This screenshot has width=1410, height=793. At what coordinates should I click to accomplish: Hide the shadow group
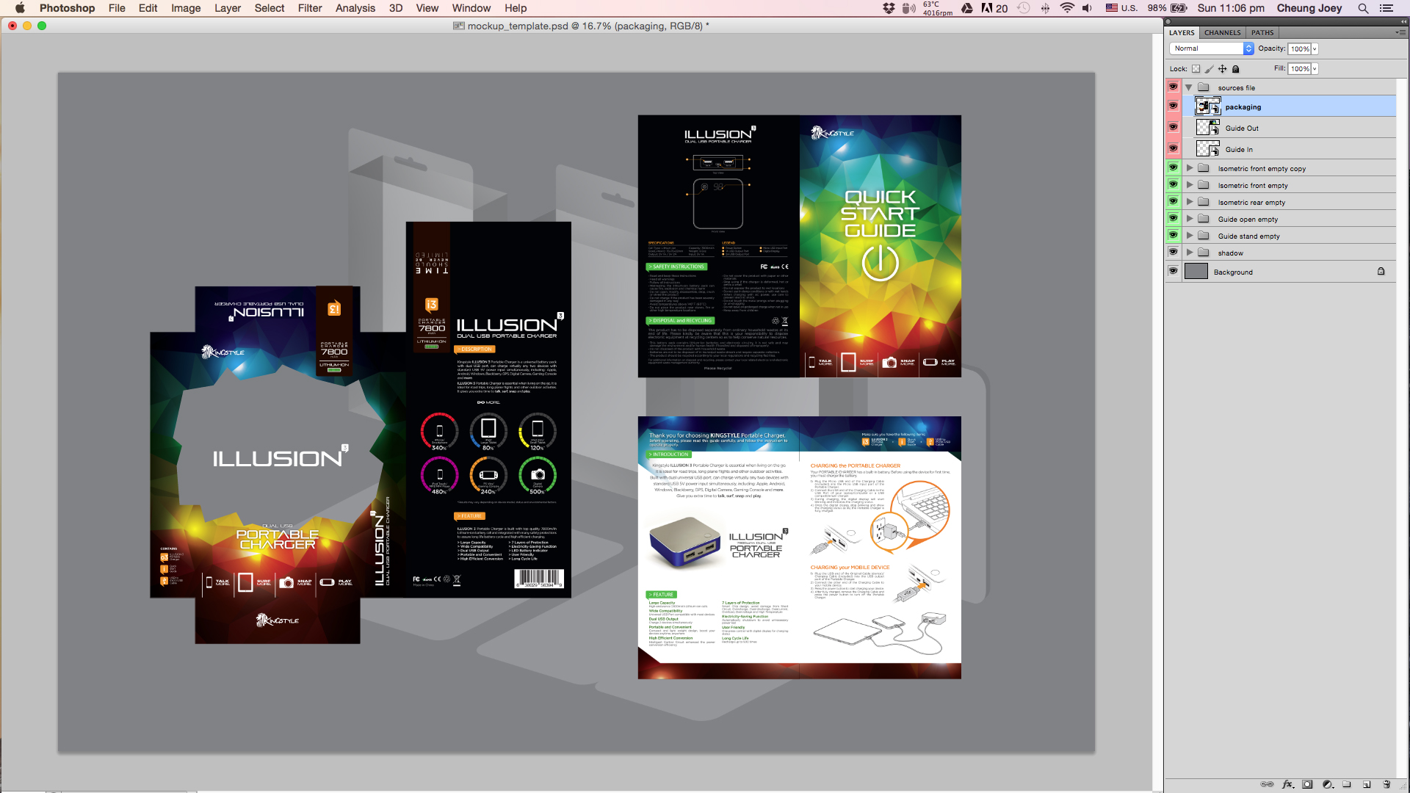pyautogui.click(x=1173, y=252)
